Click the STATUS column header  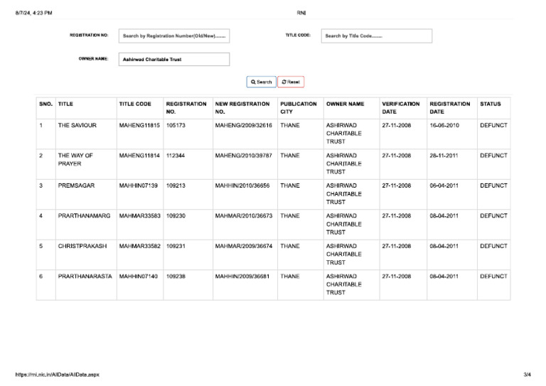pos(491,104)
